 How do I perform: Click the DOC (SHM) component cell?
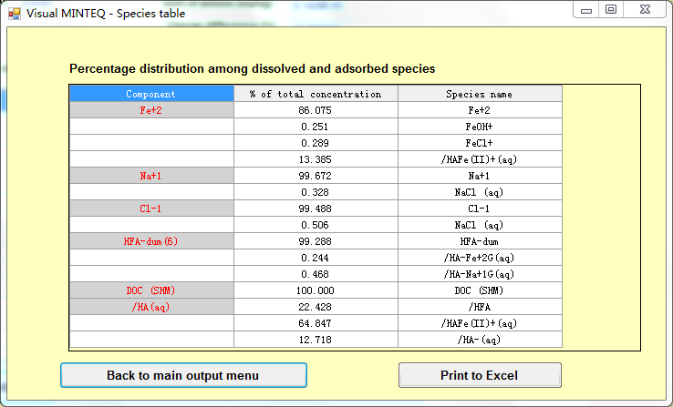[x=151, y=290]
